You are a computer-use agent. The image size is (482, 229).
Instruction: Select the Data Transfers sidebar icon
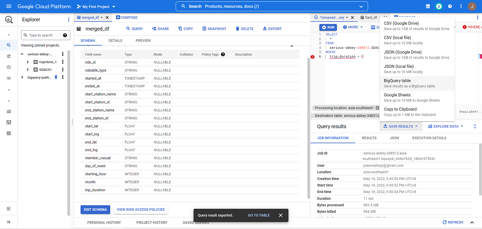coord(9,55)
